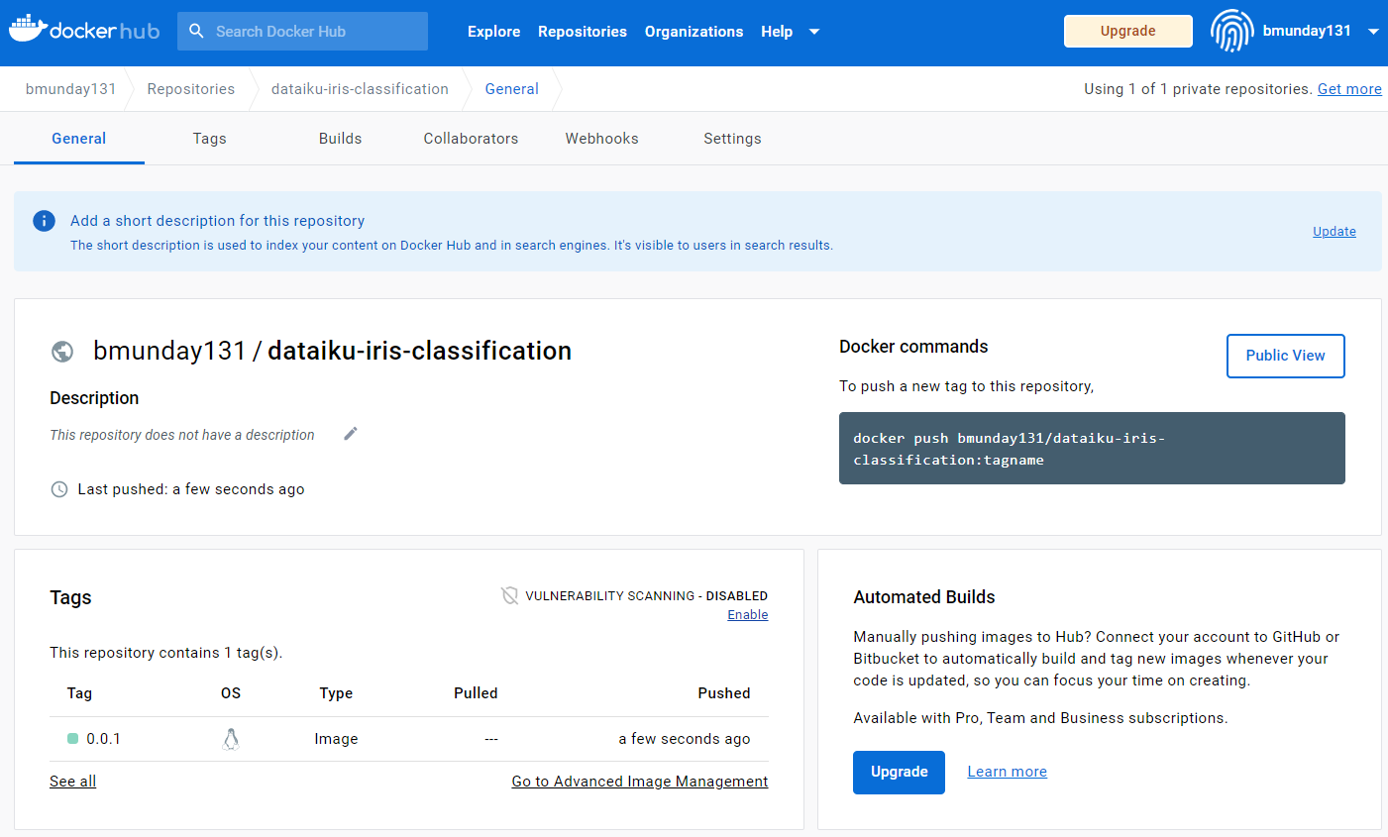
Task: Click the Update link in the info banner
Action: (1335, 232)
